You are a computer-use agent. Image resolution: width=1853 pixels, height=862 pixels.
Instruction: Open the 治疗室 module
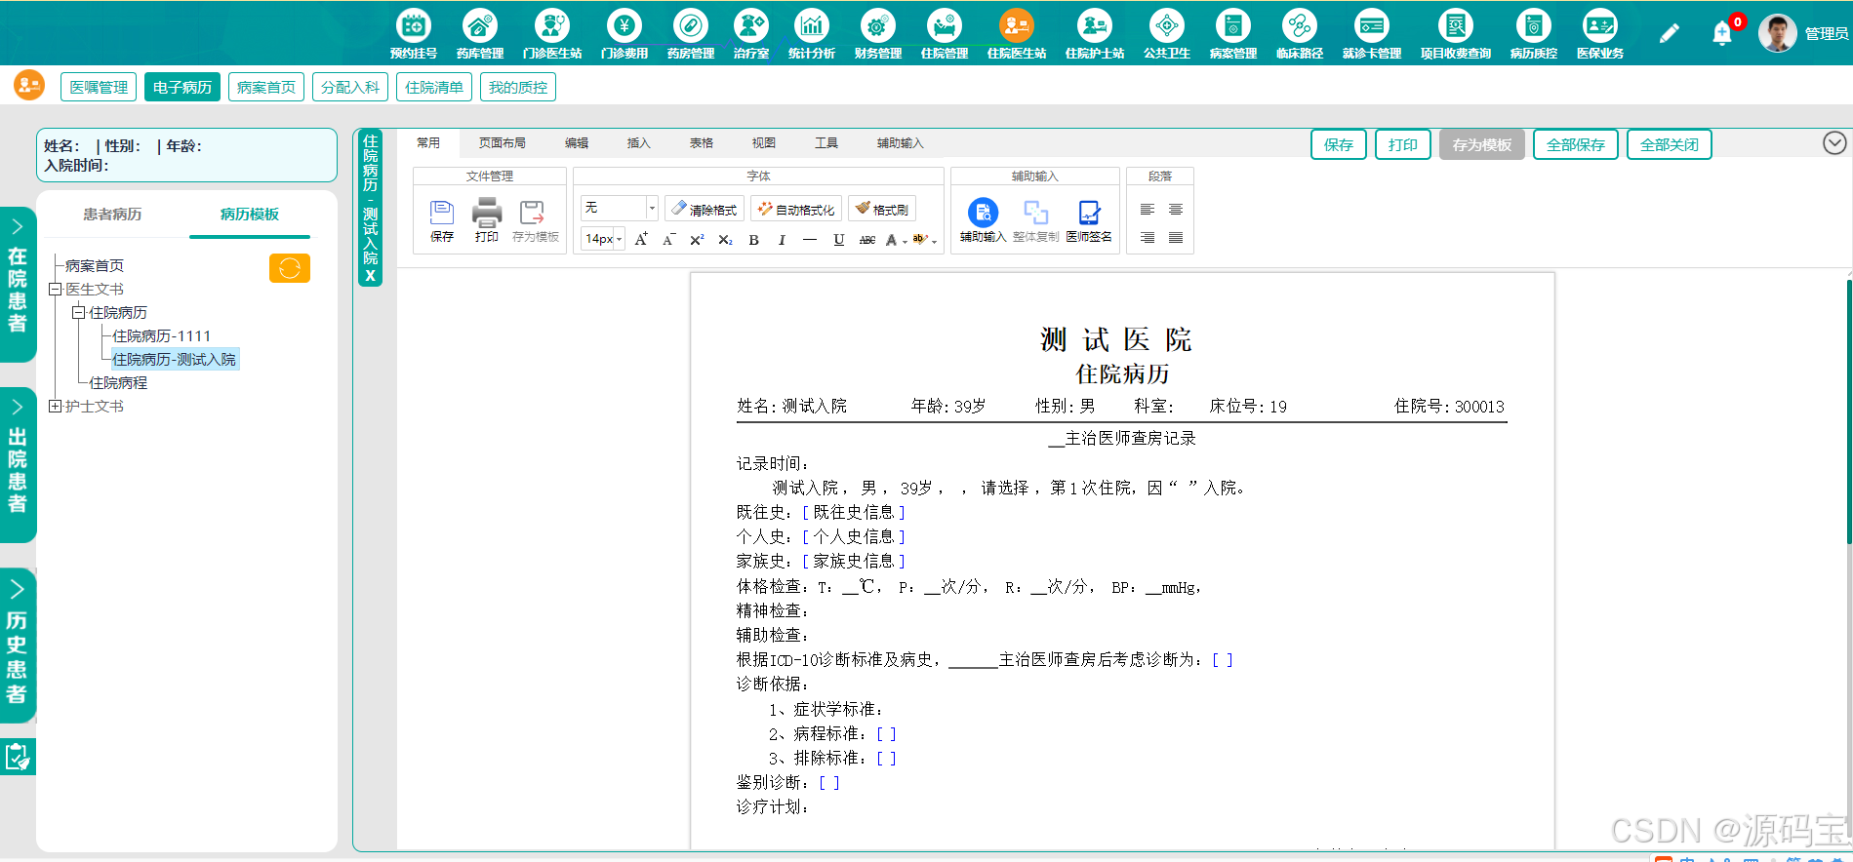751,33
